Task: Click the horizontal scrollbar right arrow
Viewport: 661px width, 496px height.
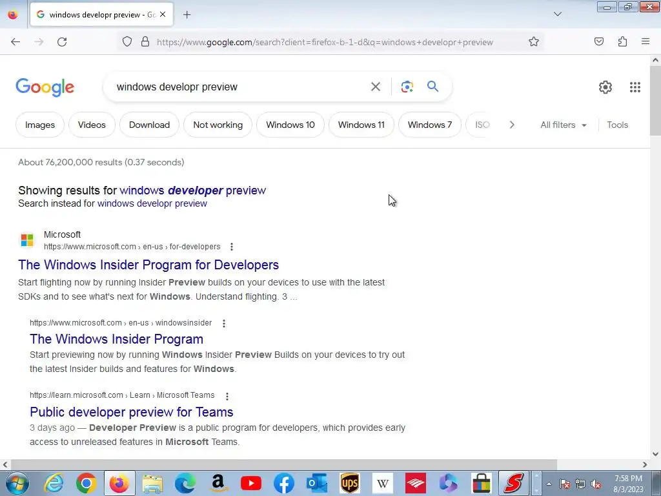Action: [645, 465]
